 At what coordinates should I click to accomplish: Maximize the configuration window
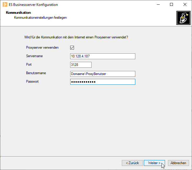(x=171, y=4)
